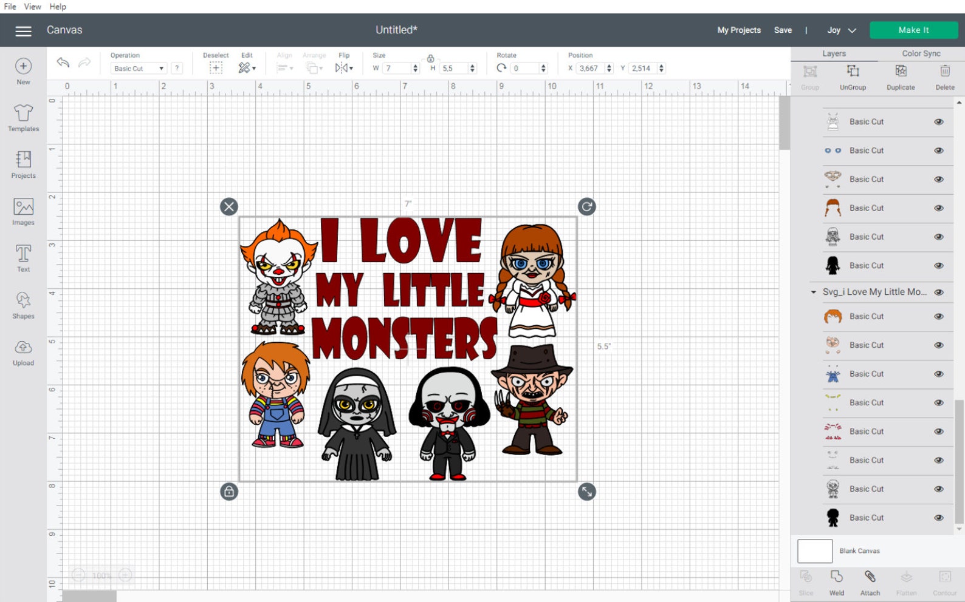Open the Images library
The height and width of the screenshot is (602, 965).
click(23, 211)
